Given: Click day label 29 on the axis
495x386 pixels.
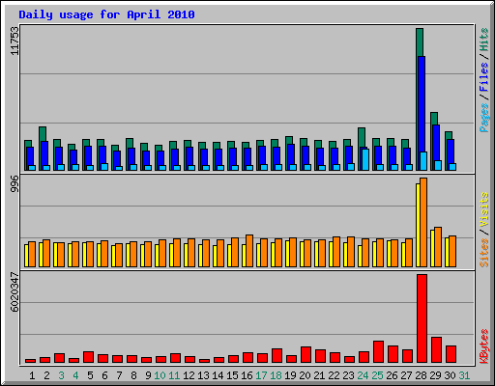Looking at the screenshot, I should [x=435, y=375].
